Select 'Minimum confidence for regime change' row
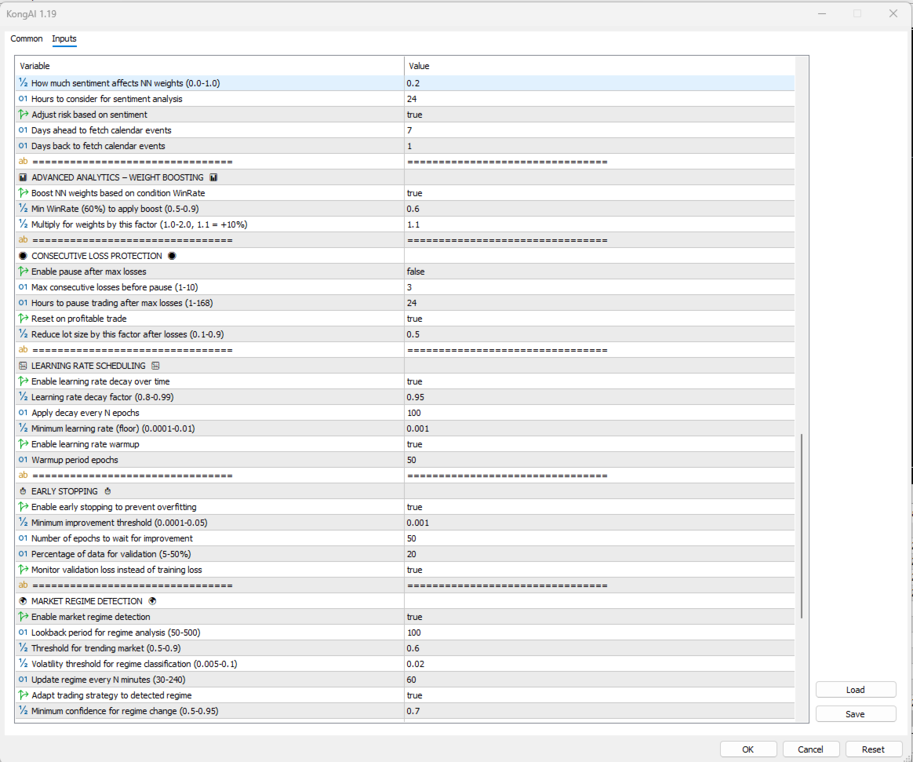The height and width of the screenshot is (762, 913). (x=406, y=711)
